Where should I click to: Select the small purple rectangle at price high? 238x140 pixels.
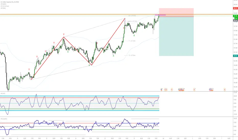(x=160, y=15)
